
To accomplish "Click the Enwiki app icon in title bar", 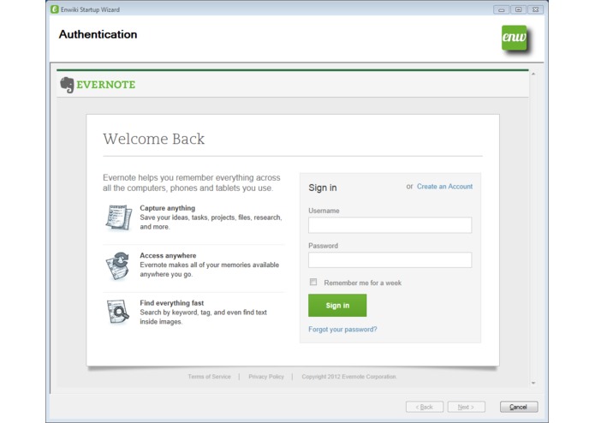I will point(54,9).
